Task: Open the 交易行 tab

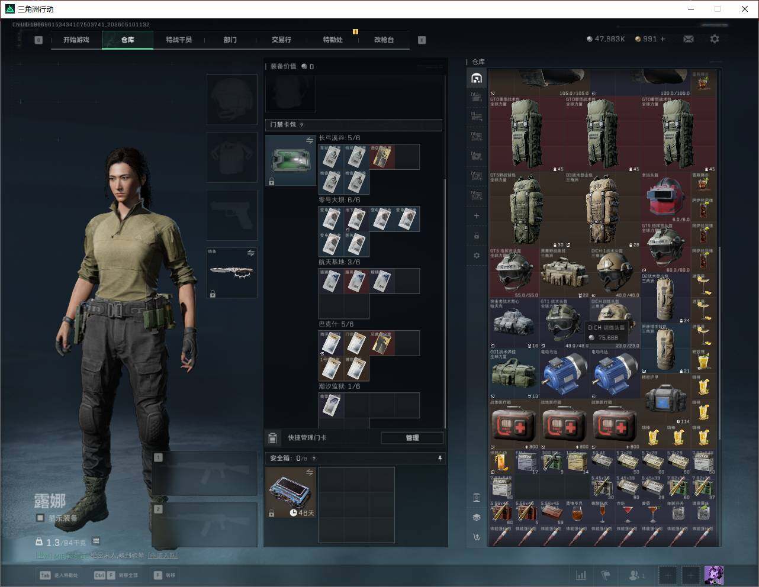Action: [x=281, y=40]
